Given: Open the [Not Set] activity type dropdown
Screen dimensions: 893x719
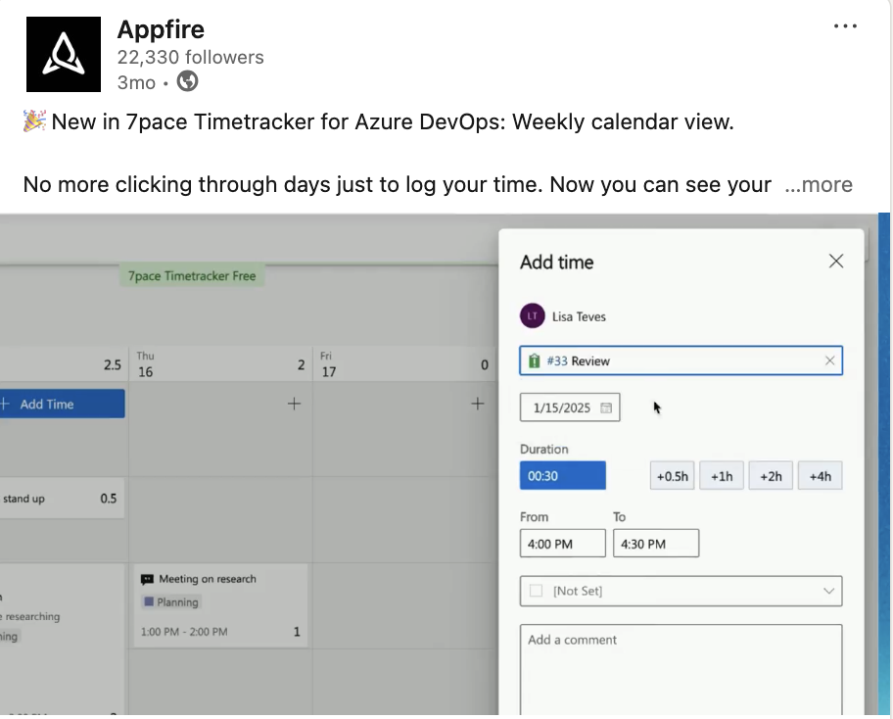Looking at the screenshot, I should click(681, 591).
